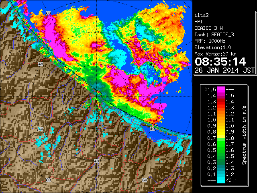Viewport: 257px width, 193px height.
Task: Click the timestamp '08:35:14'
Action: pos(220,62)
